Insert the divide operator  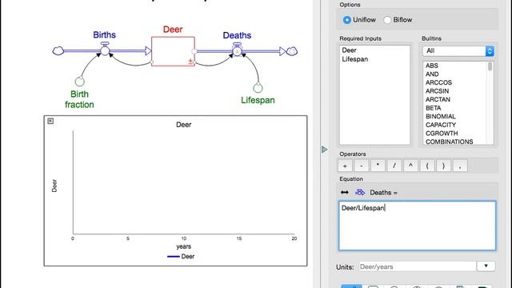(x=394, y=166)
